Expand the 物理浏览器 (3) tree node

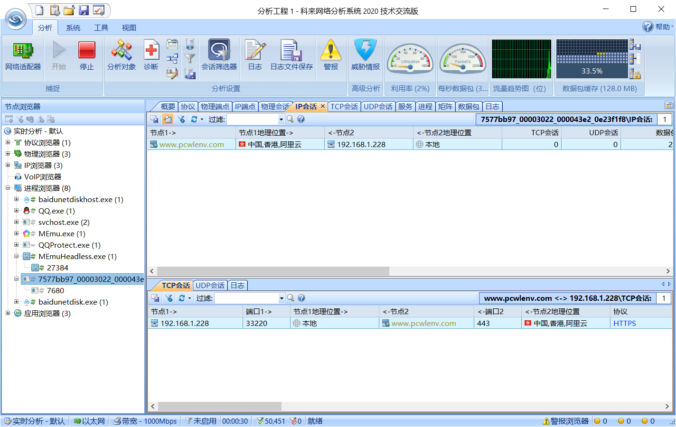point(8,154)
